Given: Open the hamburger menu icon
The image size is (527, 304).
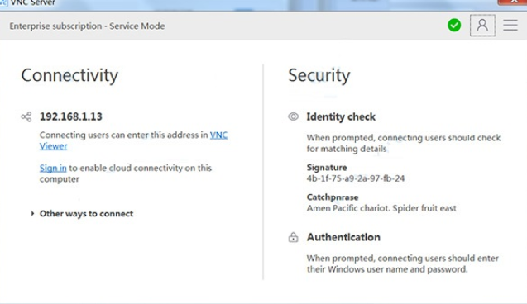Looking at the screenshot, I should (510, 25).
